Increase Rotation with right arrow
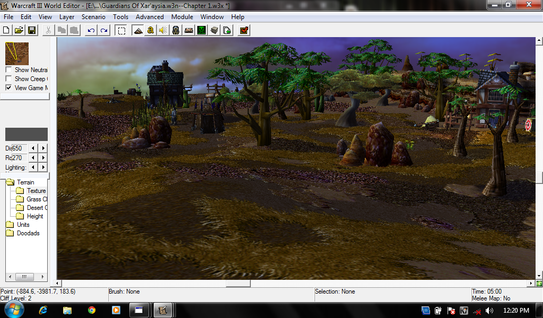543x318 pixels. 43,157
